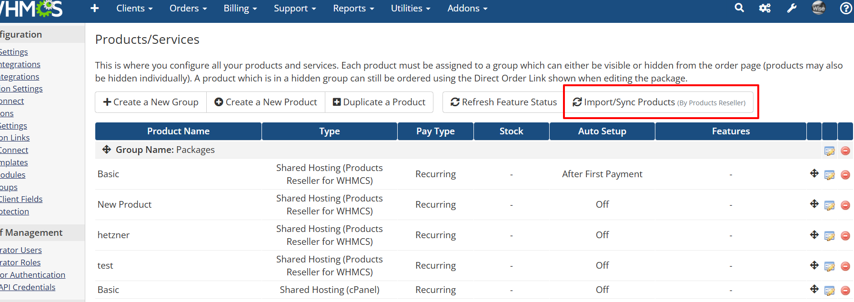
Task: Click edit icon for hetzner product
Action: point(829,236)
